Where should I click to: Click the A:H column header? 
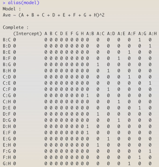153,33
